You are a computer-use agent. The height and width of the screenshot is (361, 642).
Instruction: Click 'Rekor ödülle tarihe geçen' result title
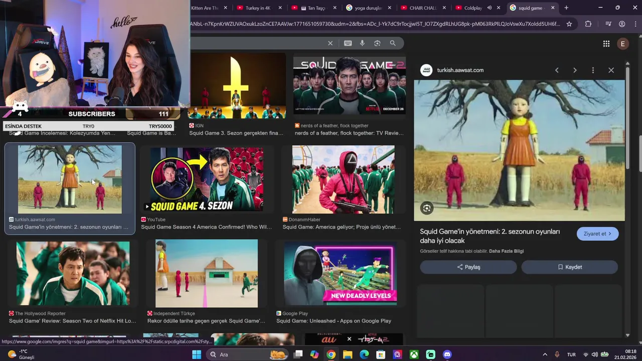206,321
